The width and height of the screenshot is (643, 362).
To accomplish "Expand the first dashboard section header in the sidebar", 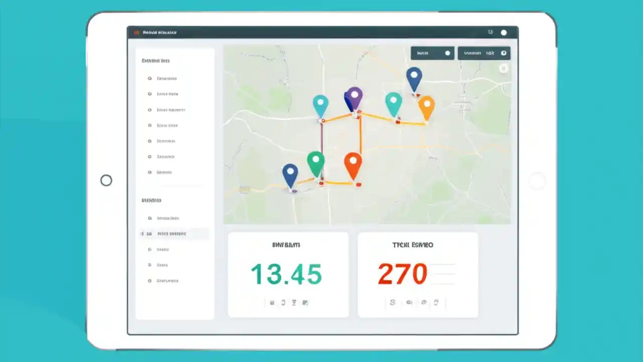I will [156, 60].
